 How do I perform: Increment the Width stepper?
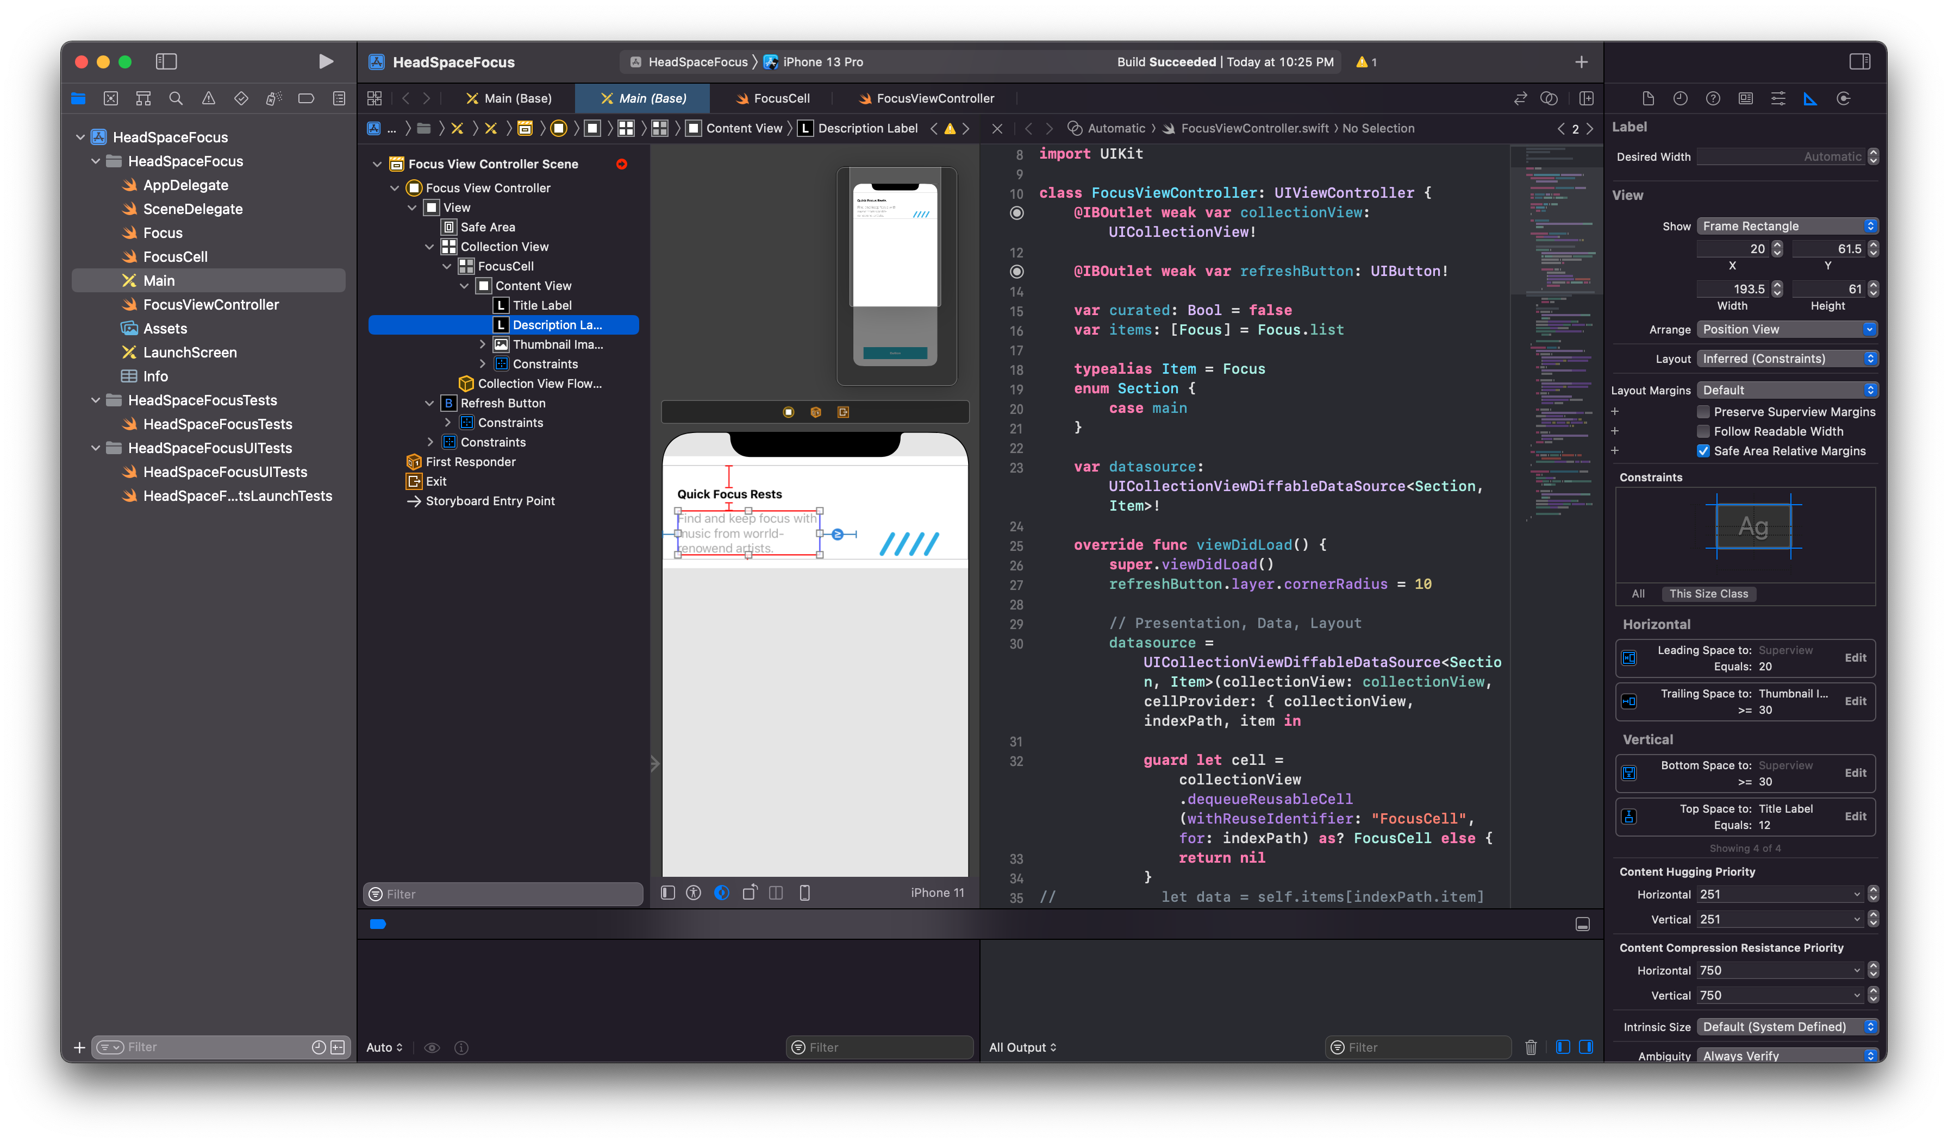(1777, 285)
